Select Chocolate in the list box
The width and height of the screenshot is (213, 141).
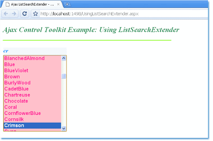pyautogui.click(x=32, y=101)
